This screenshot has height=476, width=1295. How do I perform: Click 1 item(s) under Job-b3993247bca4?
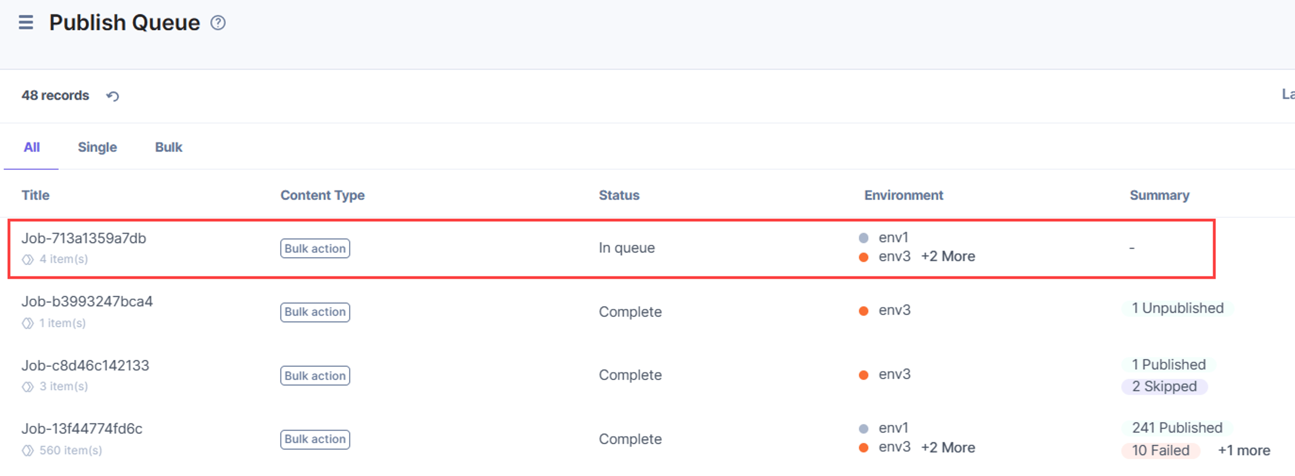click(63, 323)
